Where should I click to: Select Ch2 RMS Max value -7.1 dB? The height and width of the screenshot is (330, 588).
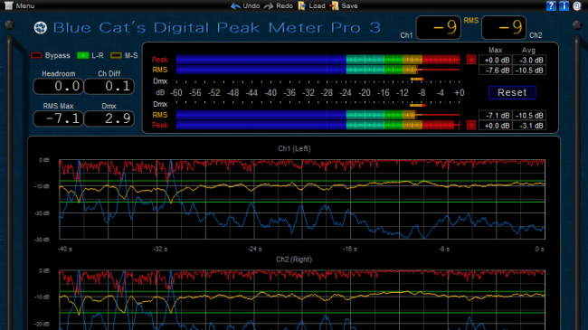click(x=496, y=116)
